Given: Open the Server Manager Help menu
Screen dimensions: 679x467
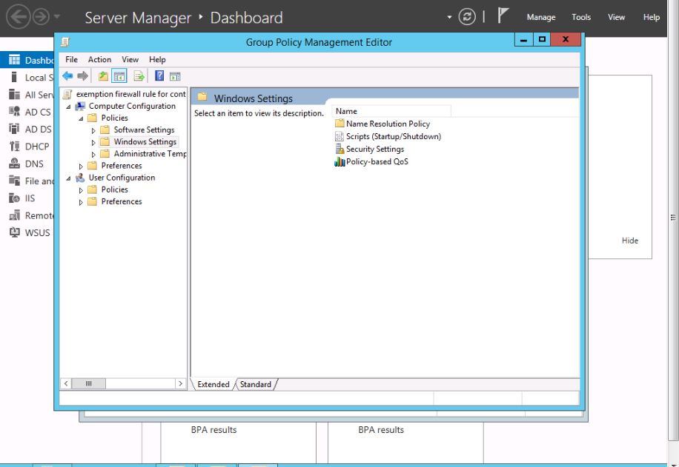Looking at the screenshot, I should point(651,17).
